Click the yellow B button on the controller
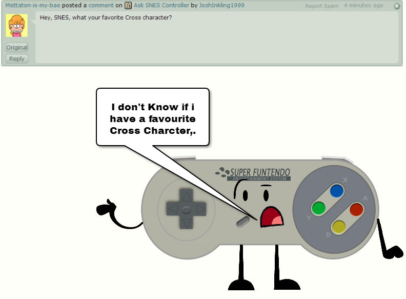This screenshot has height=299, width=406. tap(339, 227)
